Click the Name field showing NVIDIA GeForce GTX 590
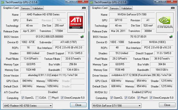 132,15
